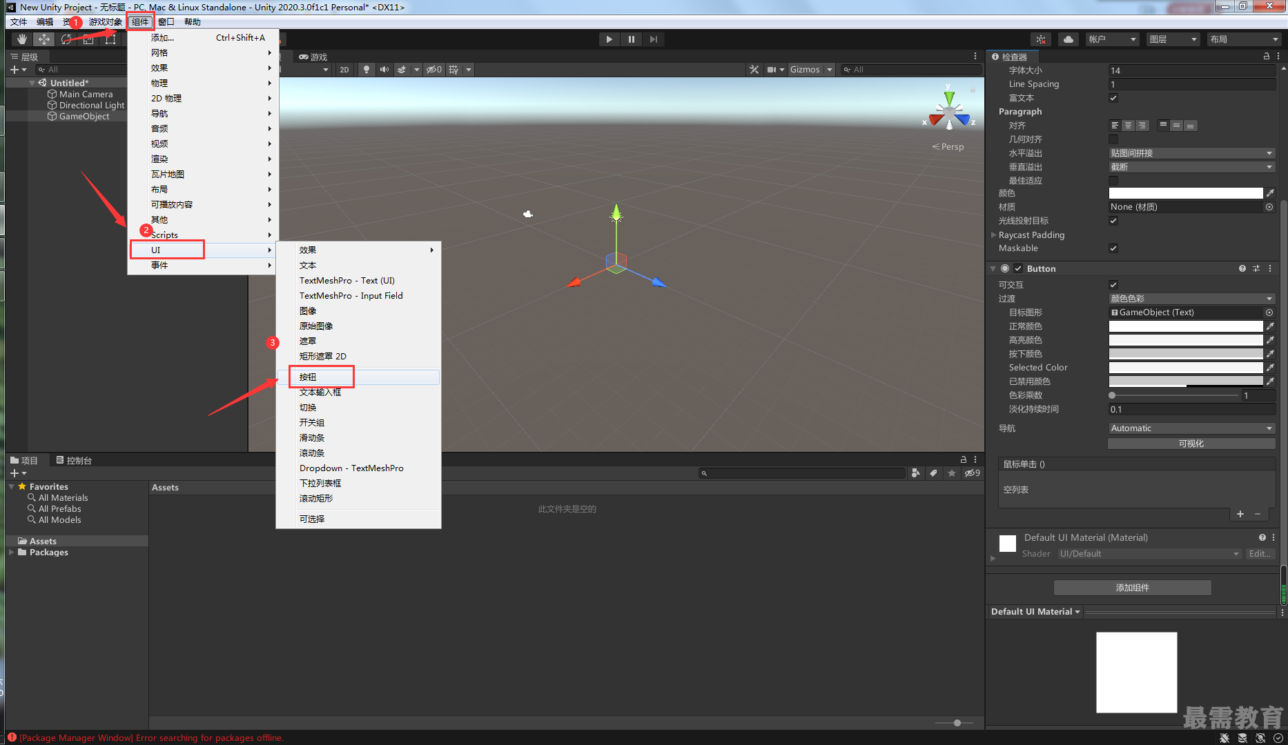
Task: Click the 添加组件 button
Action: (x=1132, y=588)
